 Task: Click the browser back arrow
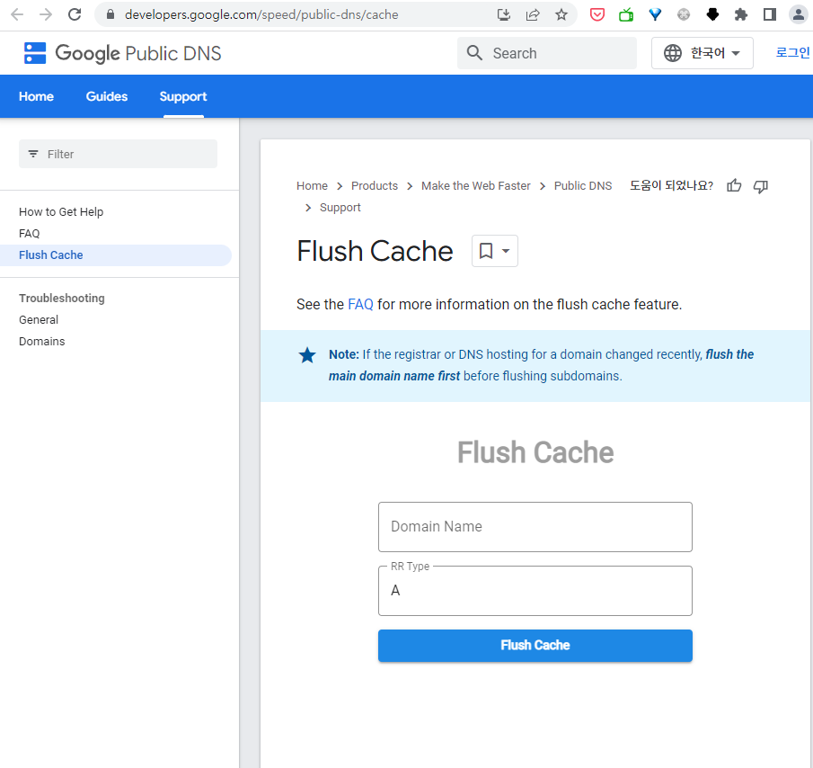17,14
